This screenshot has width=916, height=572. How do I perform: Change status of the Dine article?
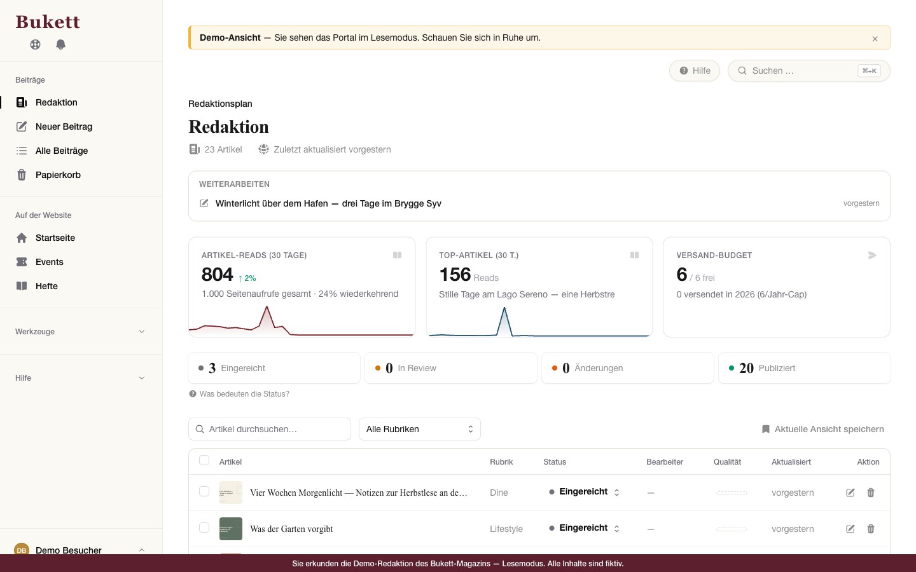(x=585, y=492)
